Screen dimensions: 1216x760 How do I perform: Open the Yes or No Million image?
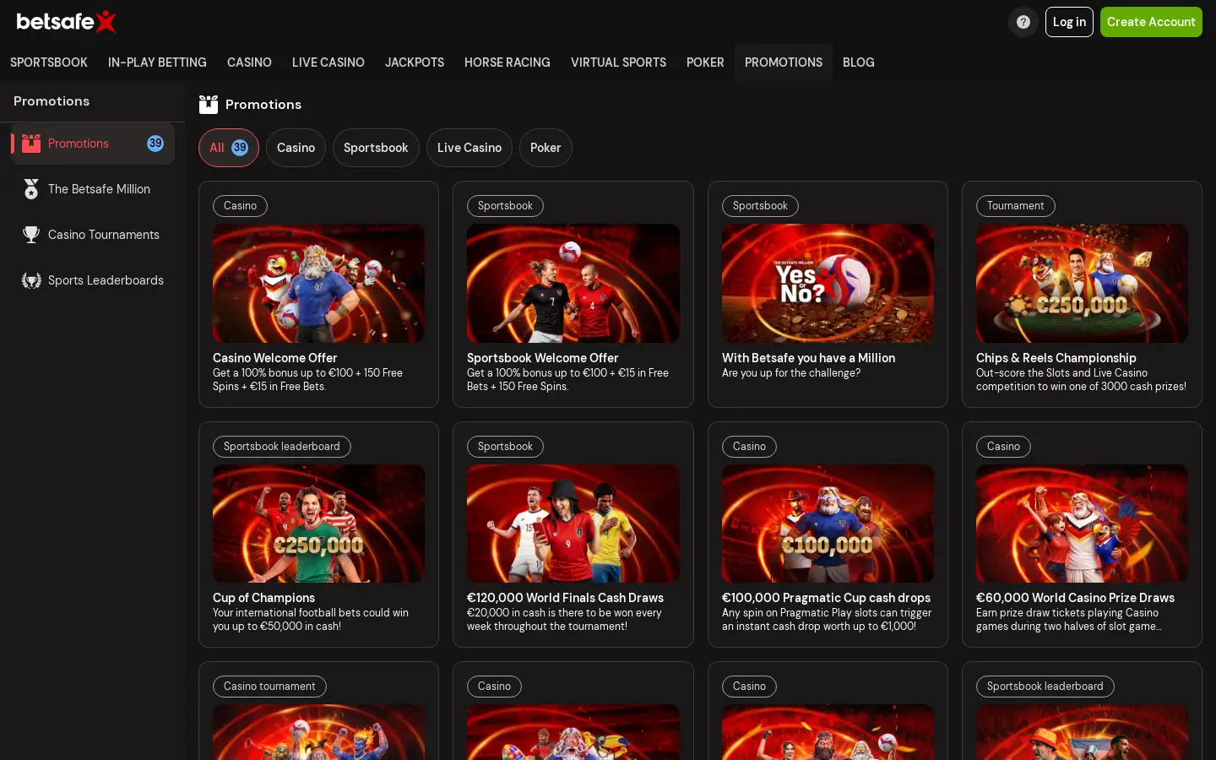coord(828,283)
